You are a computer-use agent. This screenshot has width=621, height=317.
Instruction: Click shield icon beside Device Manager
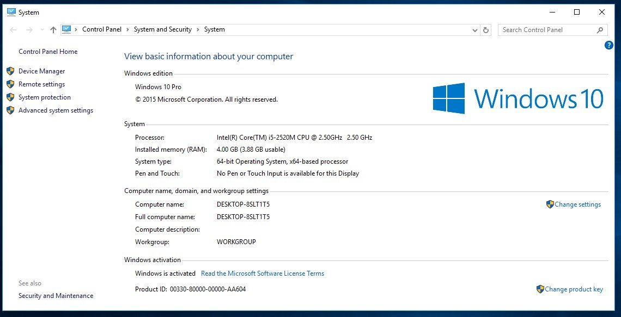[x=11, y=71]
